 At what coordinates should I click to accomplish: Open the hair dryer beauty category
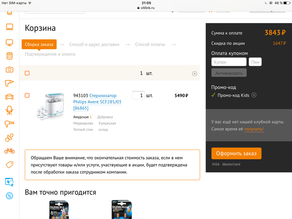point(9,124)
